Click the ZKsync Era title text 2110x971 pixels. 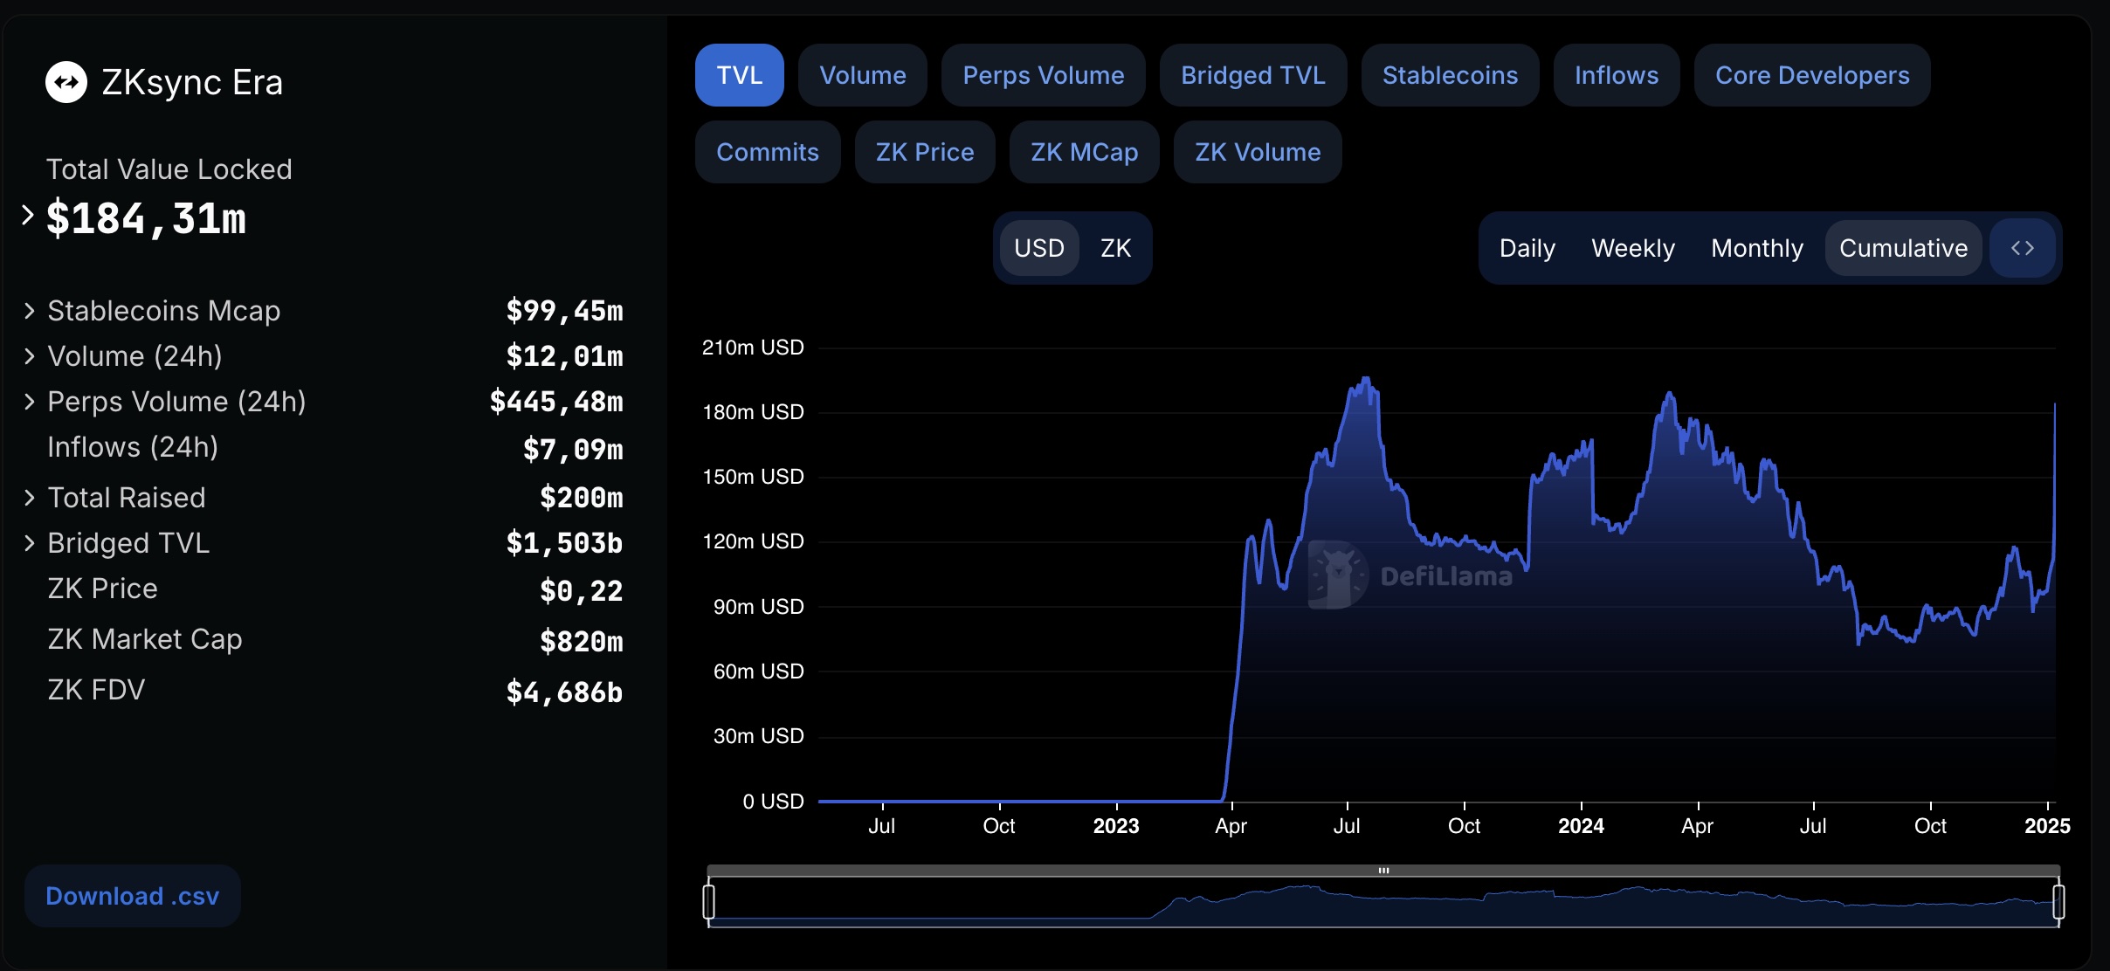click(192, 82)
